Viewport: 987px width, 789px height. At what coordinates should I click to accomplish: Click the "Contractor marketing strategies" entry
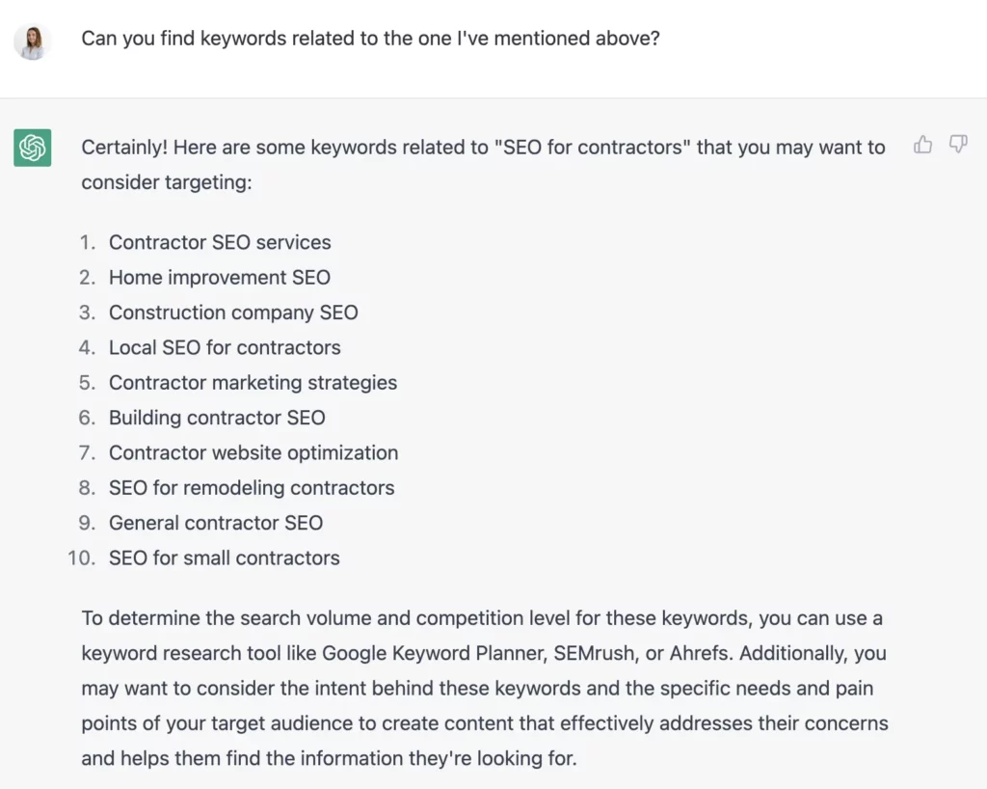253,382
